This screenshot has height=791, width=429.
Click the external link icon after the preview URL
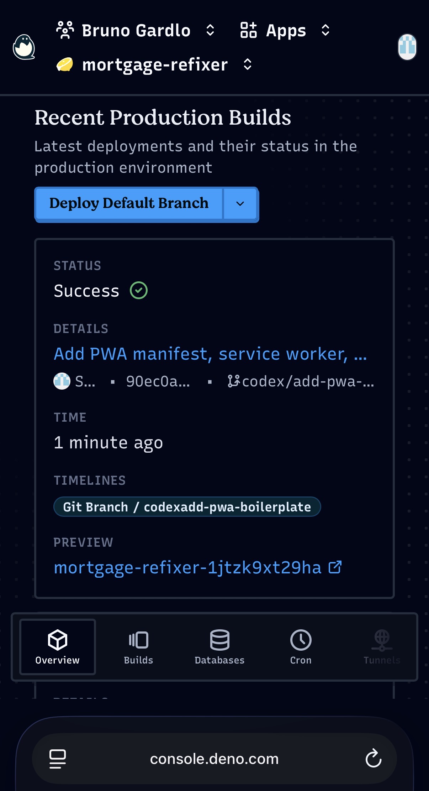[x=335, y=567]
